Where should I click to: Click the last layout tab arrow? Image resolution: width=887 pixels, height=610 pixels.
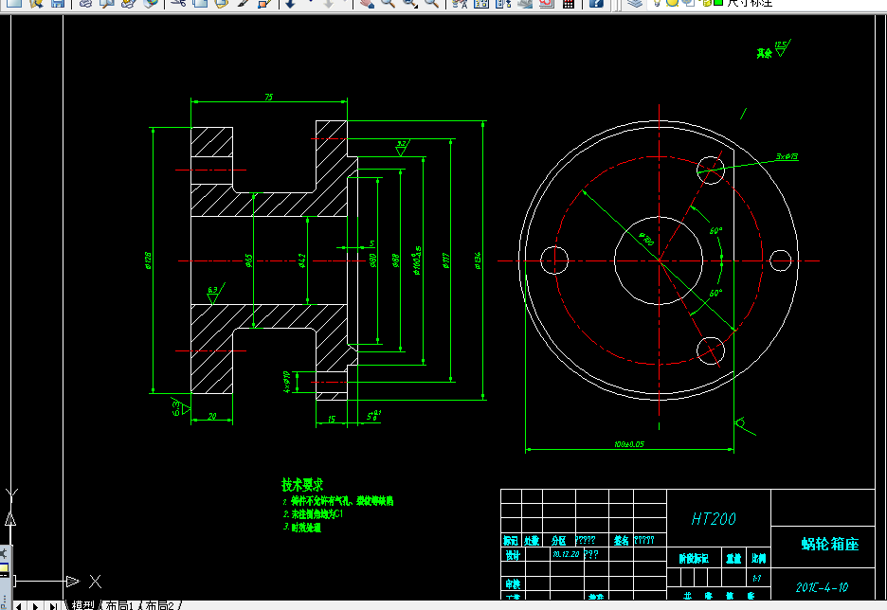tap(53, 606)
